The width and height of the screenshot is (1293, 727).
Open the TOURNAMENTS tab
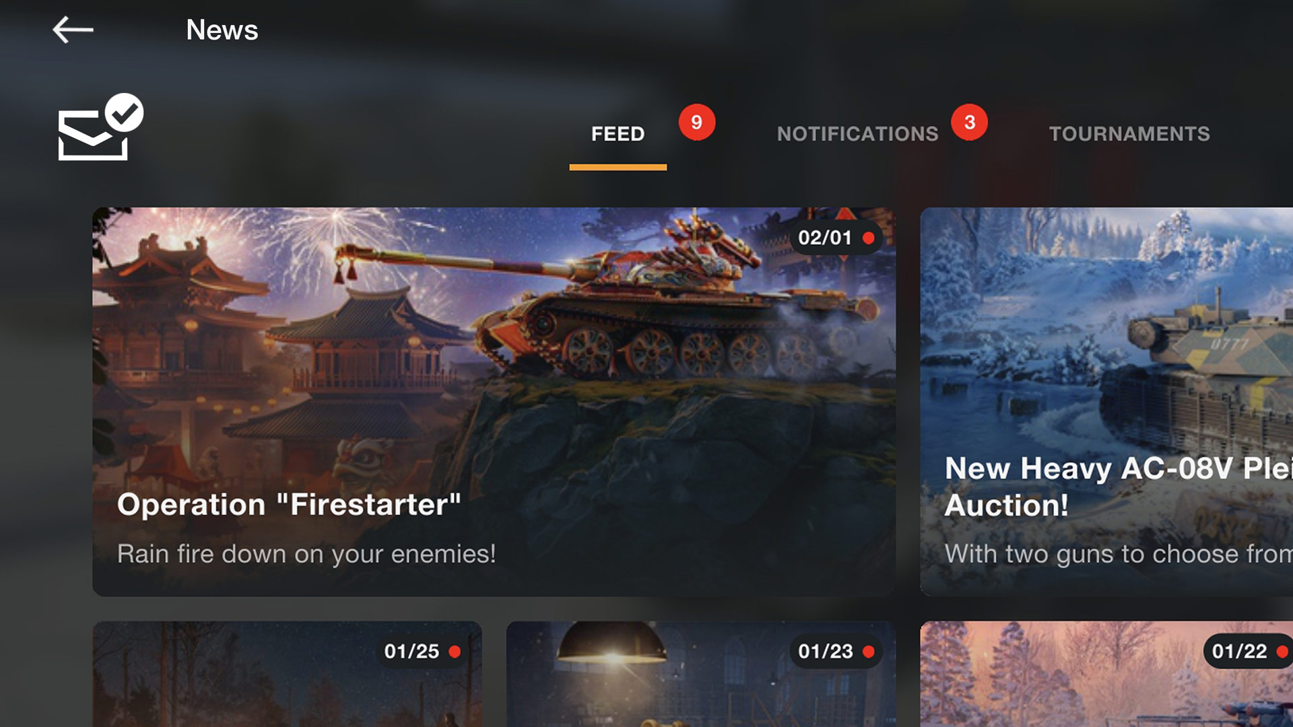(1129, 134)
